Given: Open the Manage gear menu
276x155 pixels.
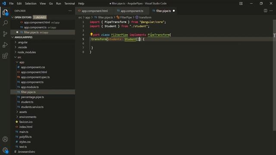Looking at the screenshot, I should [5, 150].
